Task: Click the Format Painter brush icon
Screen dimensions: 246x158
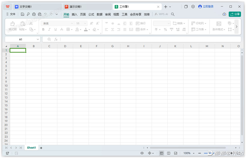Action: pyautogui.click(x=13, y=24)
